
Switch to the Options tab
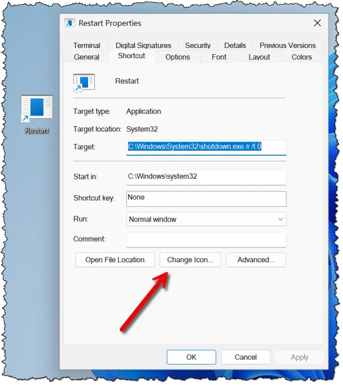[177, 57]
